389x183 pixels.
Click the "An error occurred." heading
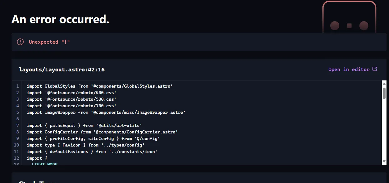[60, 19]
